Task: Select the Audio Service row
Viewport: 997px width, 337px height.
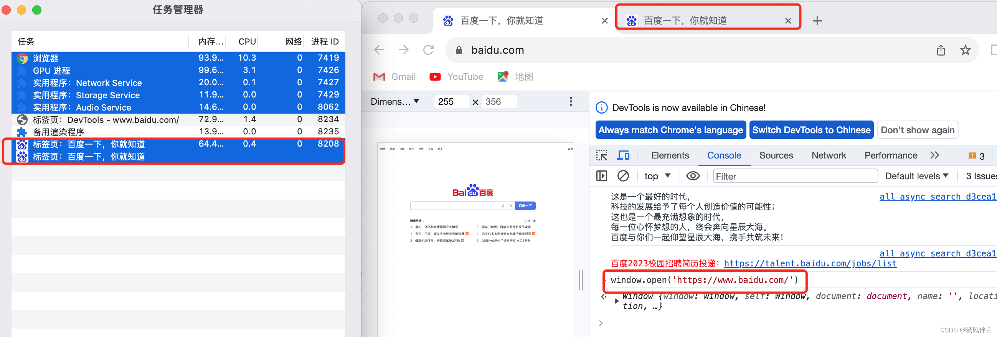Action: coord(178,107)
